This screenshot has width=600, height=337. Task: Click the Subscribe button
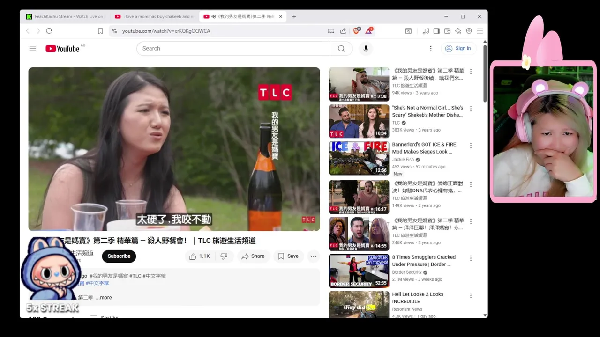(x=119, y=256)
